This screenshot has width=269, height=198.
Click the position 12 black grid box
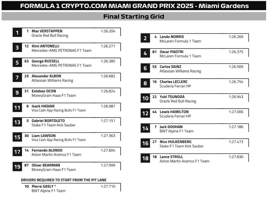pyautogui.click(x=145, y=113)
